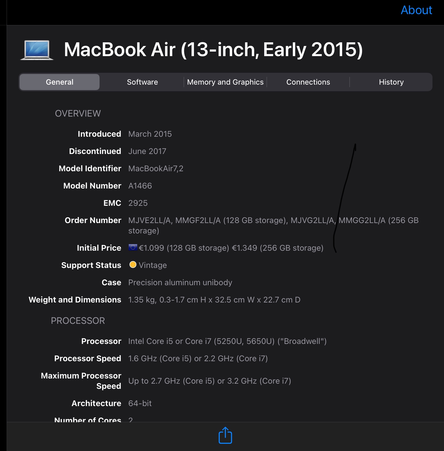Click the Initial Price field label

(x=99, y=248)
